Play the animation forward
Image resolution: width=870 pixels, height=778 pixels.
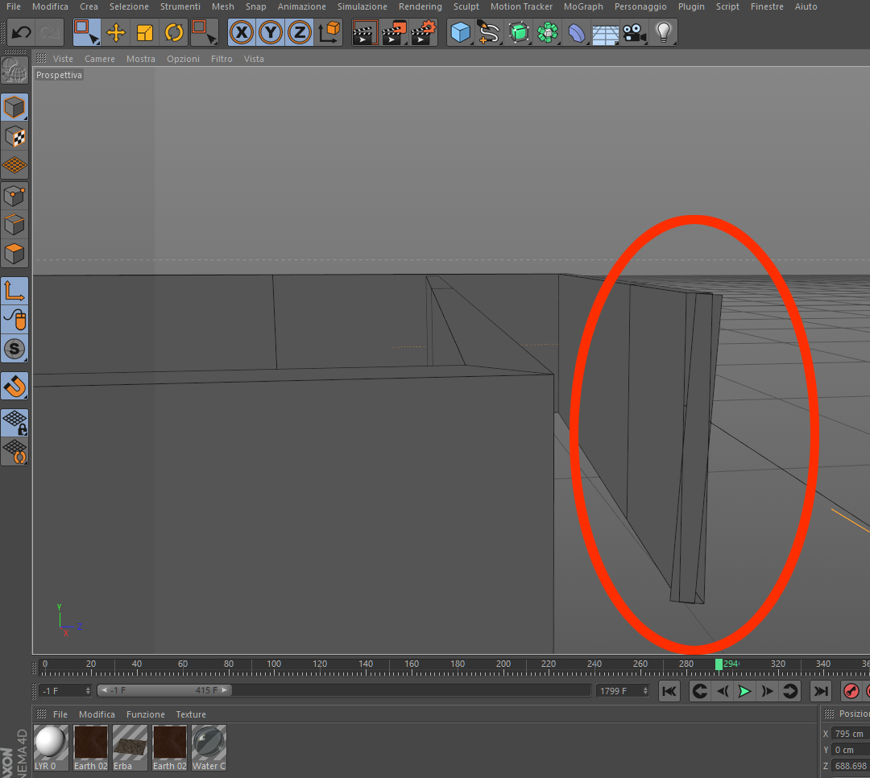744,691
